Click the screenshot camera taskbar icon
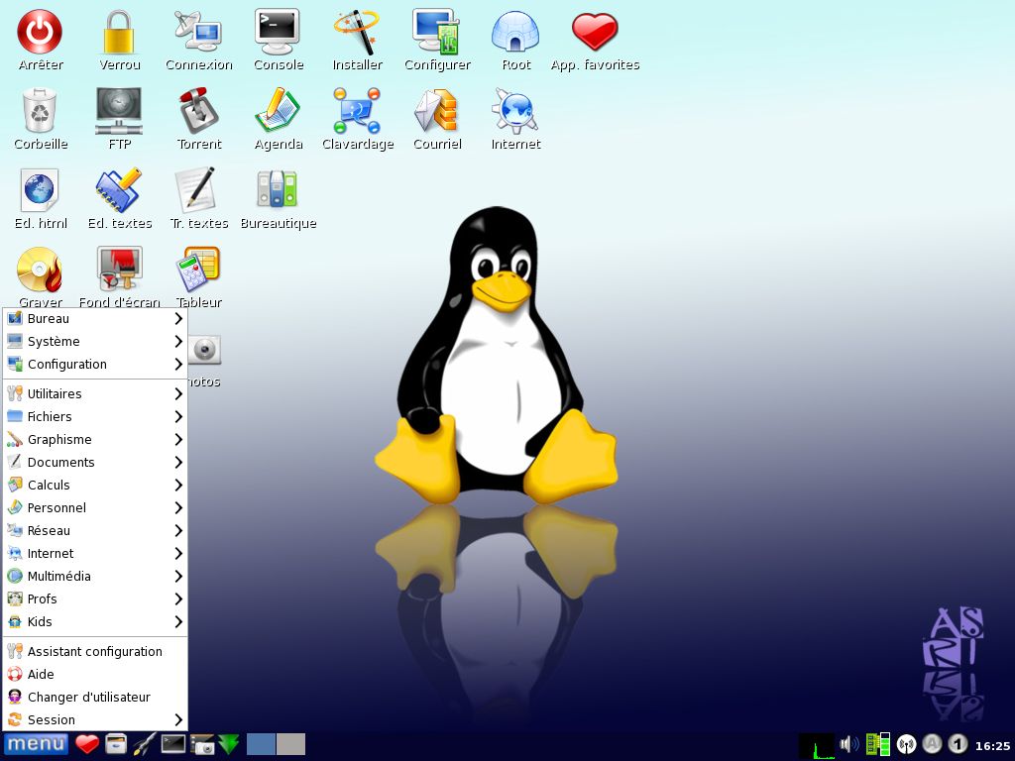Viewport: 1015px width, 761px height. (x=202, y=744)
